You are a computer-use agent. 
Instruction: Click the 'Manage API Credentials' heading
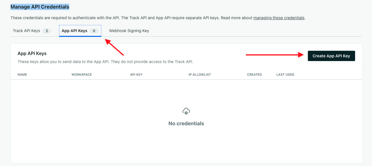(x=40, y=7)
